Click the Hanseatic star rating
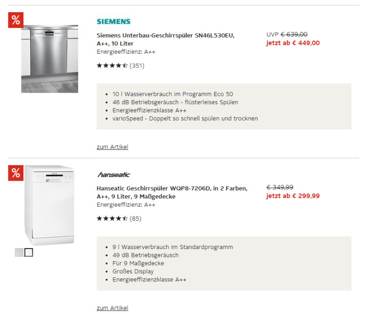The height and width of the screenshot is (314, 365). click(112, 218)
